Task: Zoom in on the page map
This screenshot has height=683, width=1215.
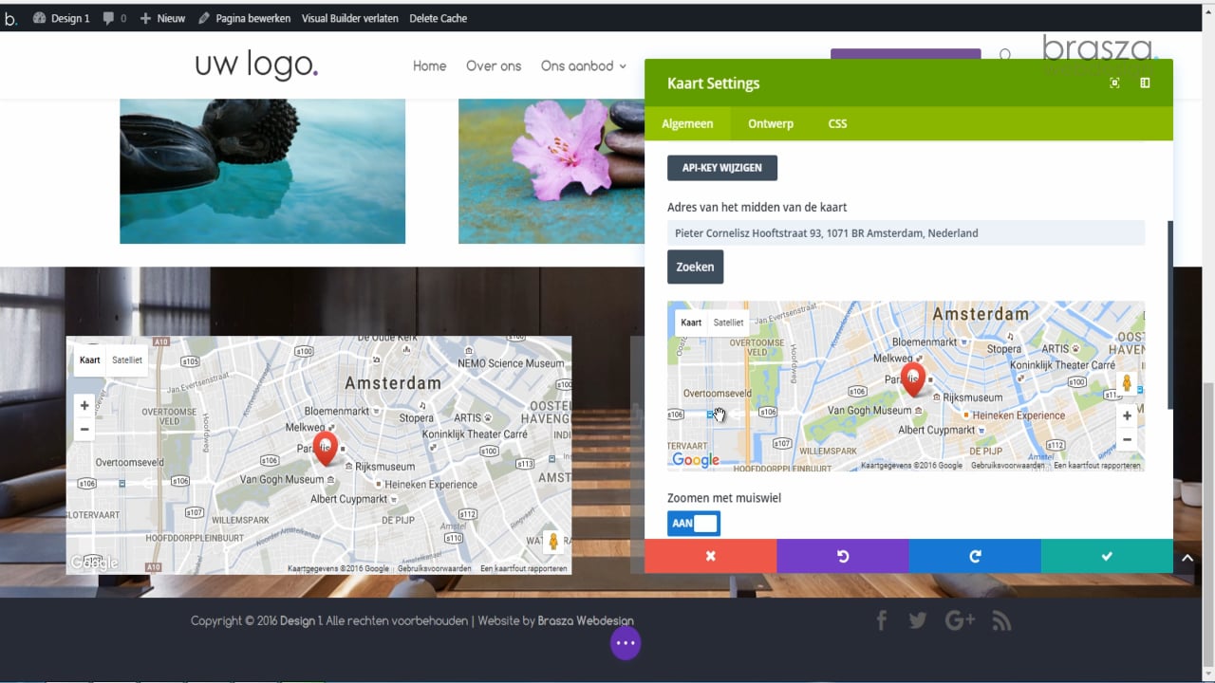Action: pos(84,405)
